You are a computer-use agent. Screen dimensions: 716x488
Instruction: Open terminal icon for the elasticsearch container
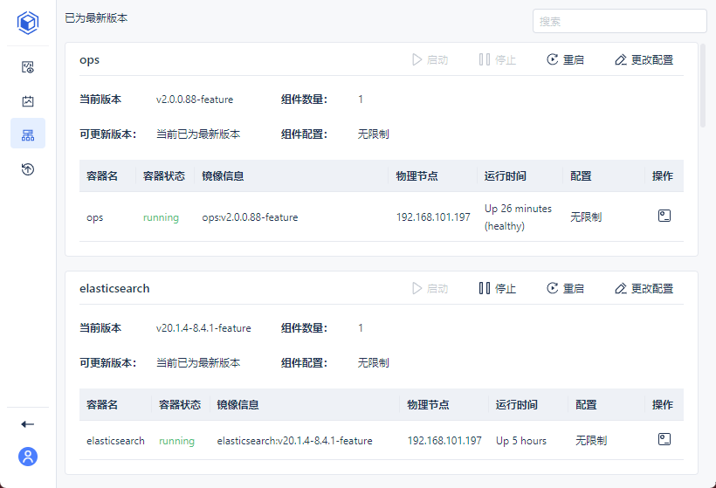coord(664,439)
